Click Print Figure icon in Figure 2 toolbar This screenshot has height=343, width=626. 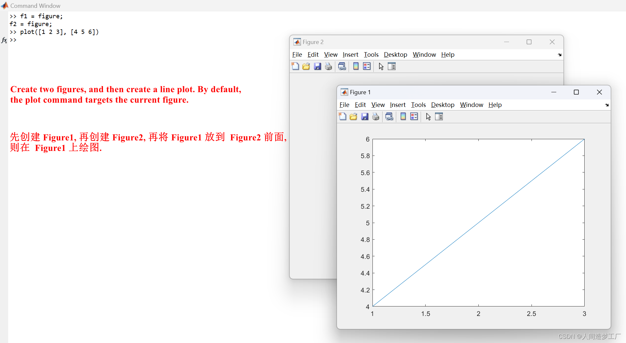[328, 66]
